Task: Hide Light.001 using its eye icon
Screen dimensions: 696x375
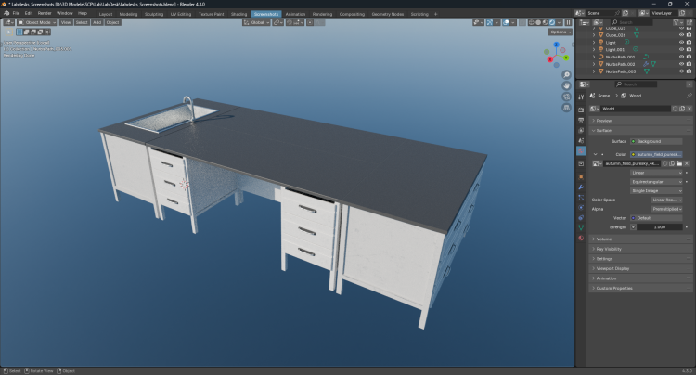Action: pyautogui.click(x=681, y=49)
